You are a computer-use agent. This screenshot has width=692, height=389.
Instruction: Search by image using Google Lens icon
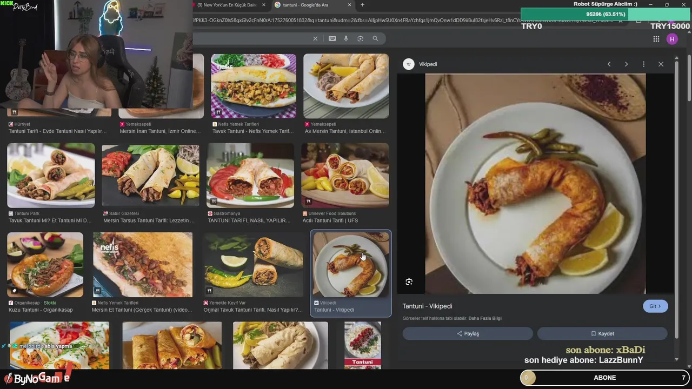tap(360, 38)
